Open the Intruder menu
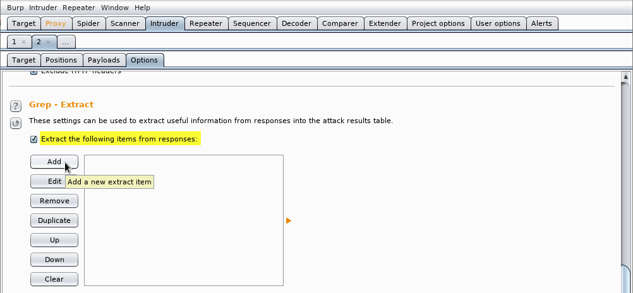 pos(43,8)
